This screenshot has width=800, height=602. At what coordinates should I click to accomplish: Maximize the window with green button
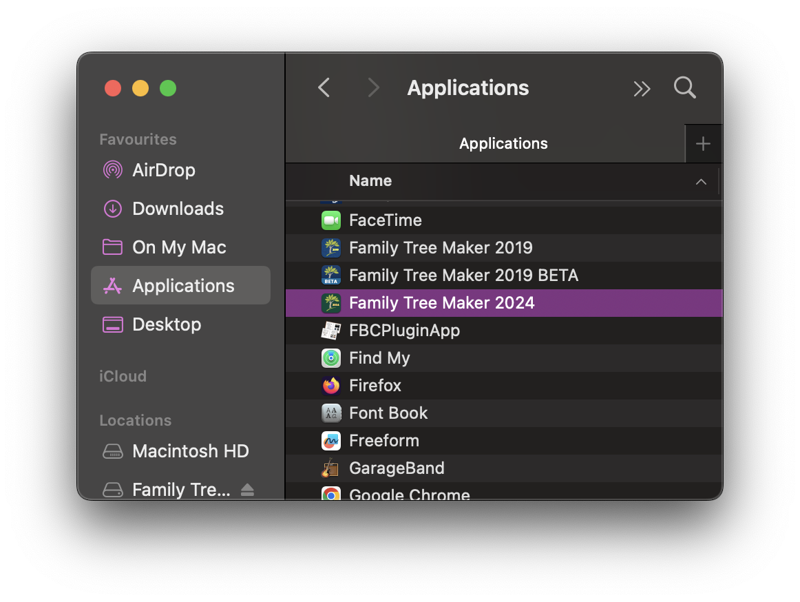tap(168, 88)
